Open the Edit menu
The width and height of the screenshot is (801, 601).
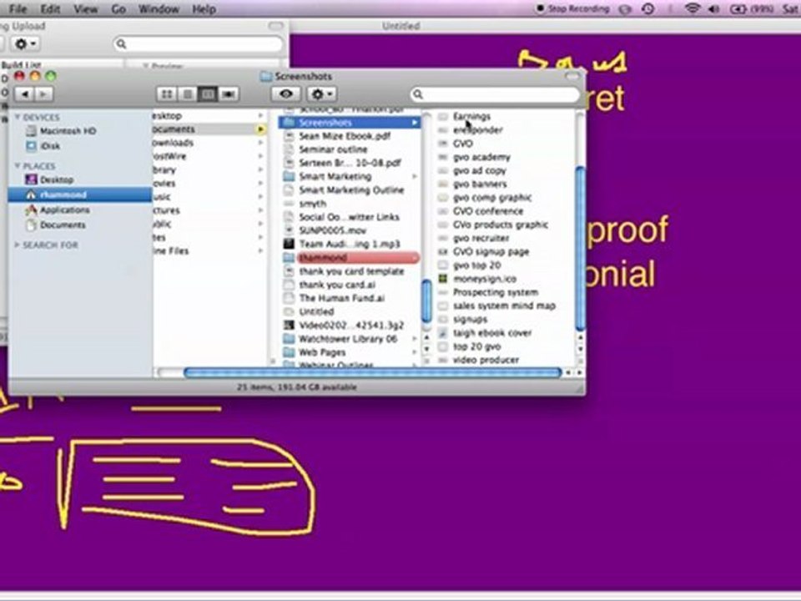pyautogui.click(x=50, y=8)
